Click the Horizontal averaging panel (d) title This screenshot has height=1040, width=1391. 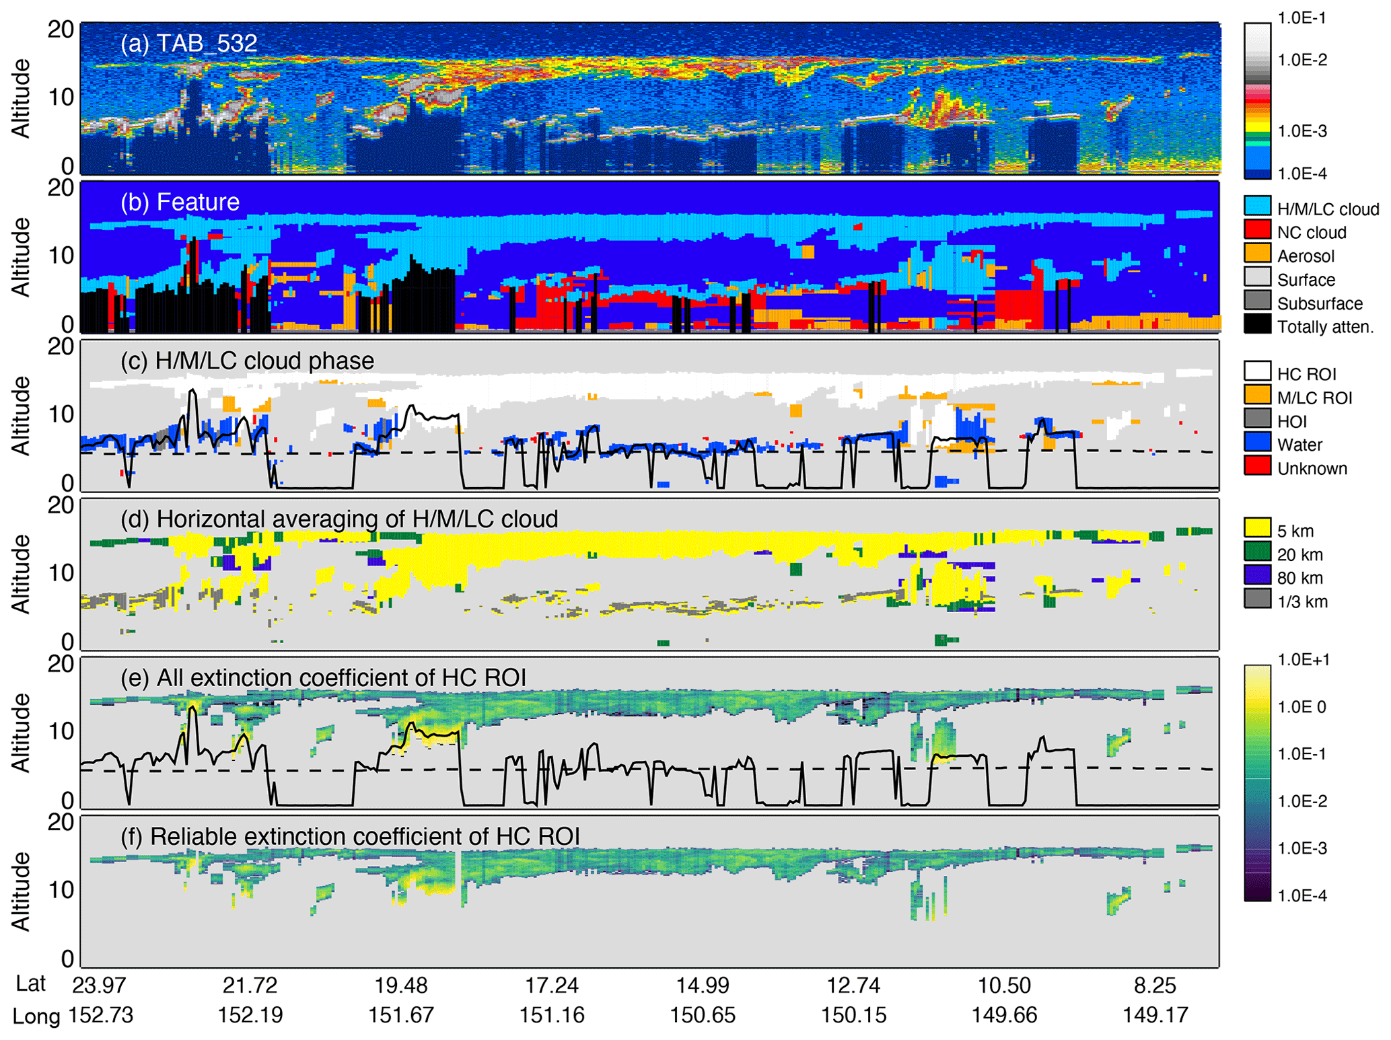tap(339, 519)
